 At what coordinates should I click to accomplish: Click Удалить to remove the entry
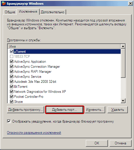118,110
